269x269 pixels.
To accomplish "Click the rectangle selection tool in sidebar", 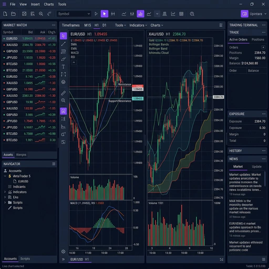I will point(63,74).
